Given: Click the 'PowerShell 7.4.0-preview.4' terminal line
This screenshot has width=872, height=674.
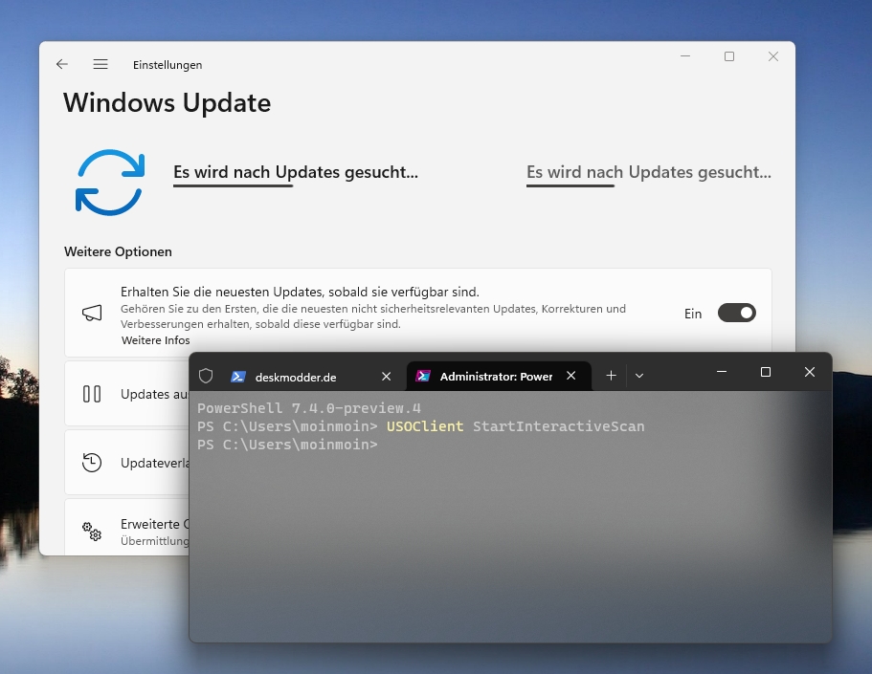Looking at the screenshot, I should pyautogui.click(x=308, y=408).
